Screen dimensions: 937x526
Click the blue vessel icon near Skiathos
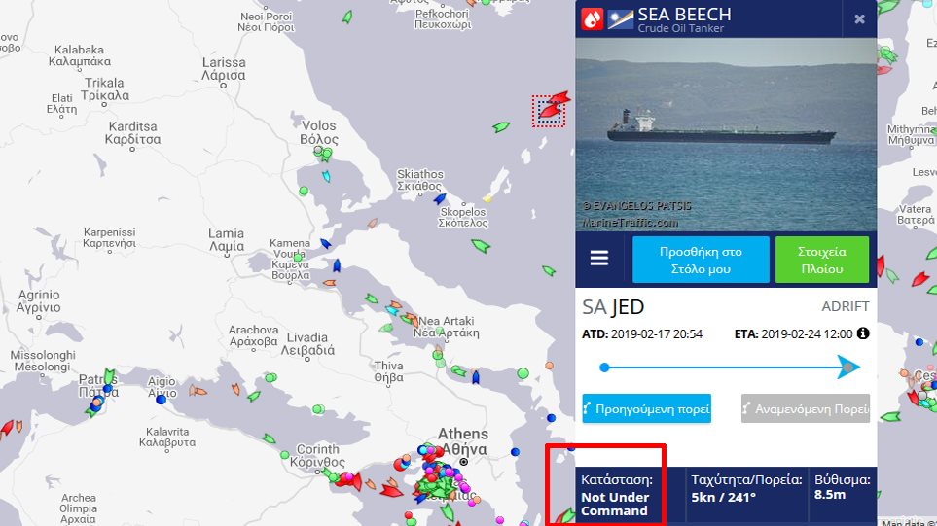point(440,198)
